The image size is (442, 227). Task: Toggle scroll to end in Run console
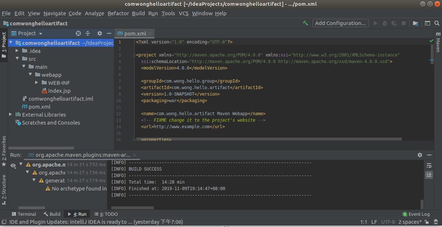[429, 175]
